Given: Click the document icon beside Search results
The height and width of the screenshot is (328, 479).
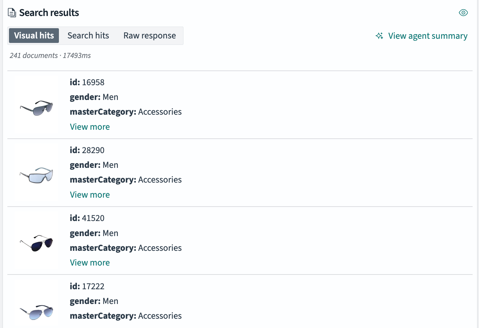Looking at the screenshot, I should coord(12,13).
